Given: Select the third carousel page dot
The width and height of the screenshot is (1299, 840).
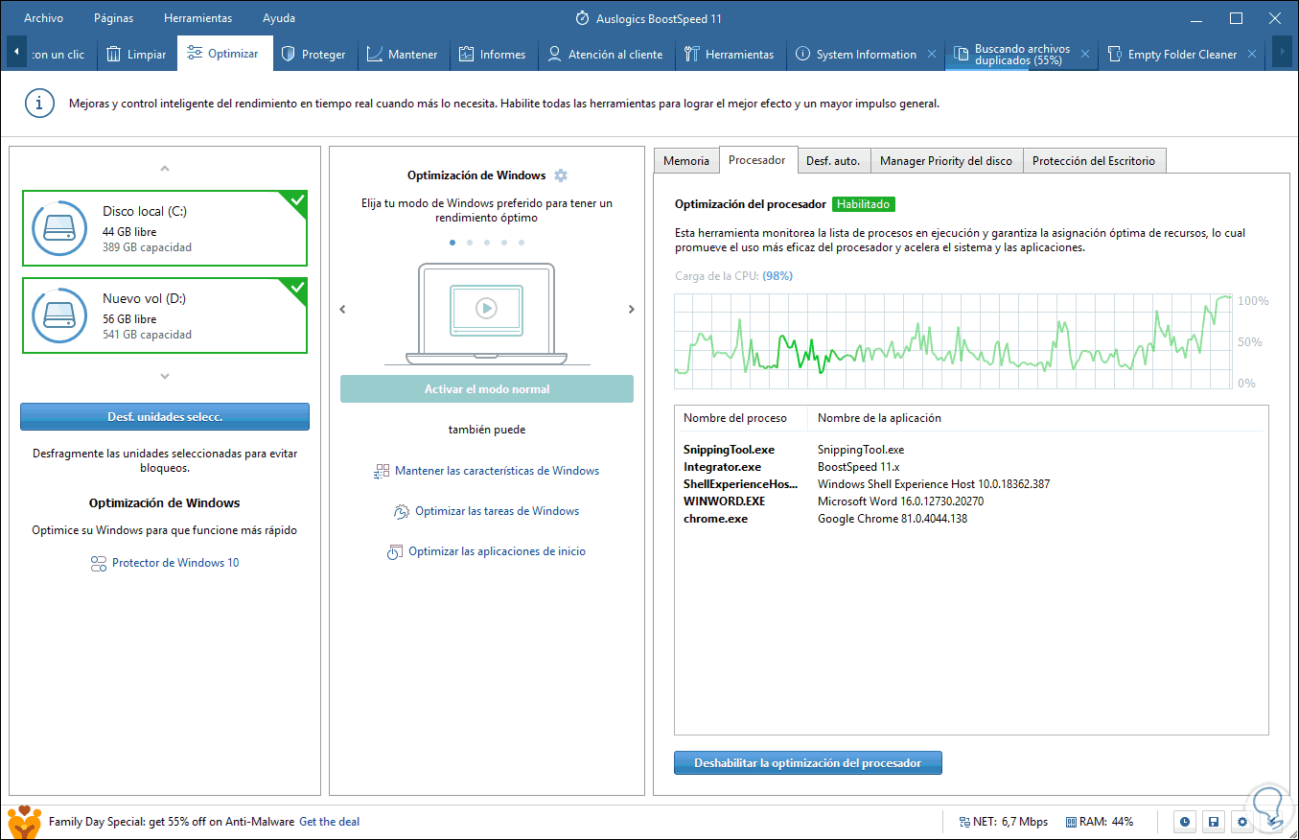Looking at the screenshot, I should (x=487, y=243).
